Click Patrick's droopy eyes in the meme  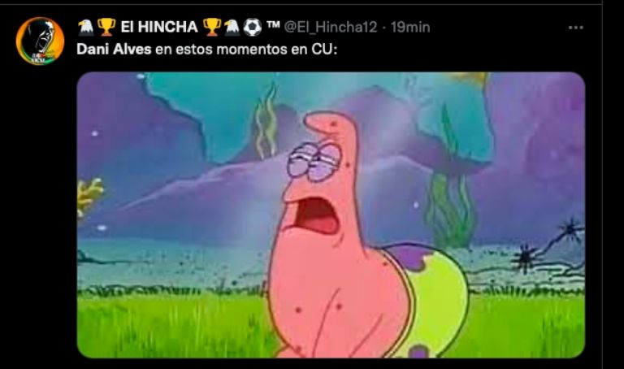click(315, 161)
